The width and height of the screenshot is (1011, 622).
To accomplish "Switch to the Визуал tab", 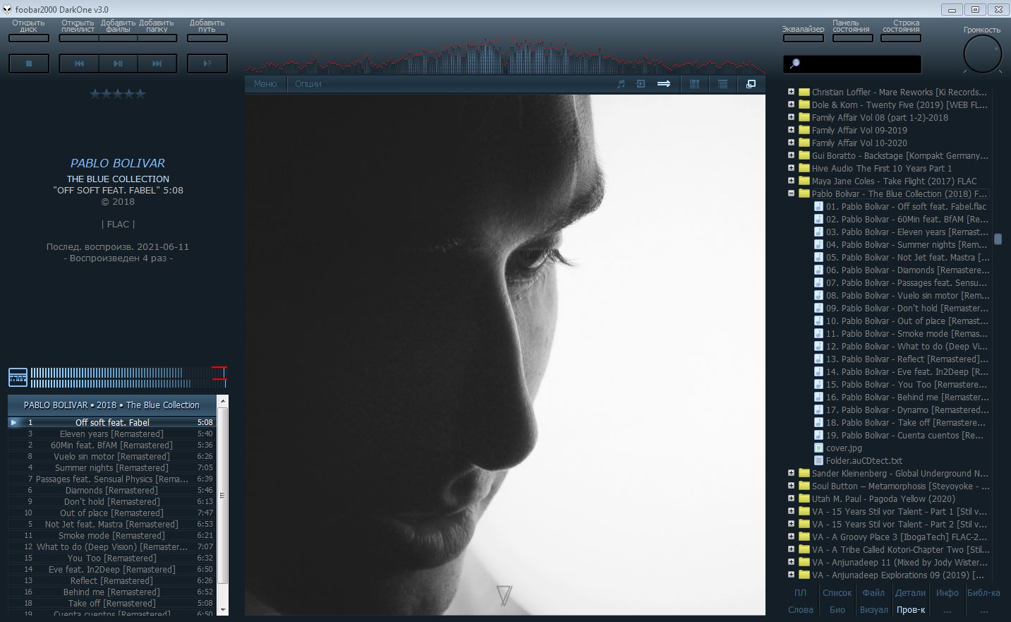I will tap(873, 610).
